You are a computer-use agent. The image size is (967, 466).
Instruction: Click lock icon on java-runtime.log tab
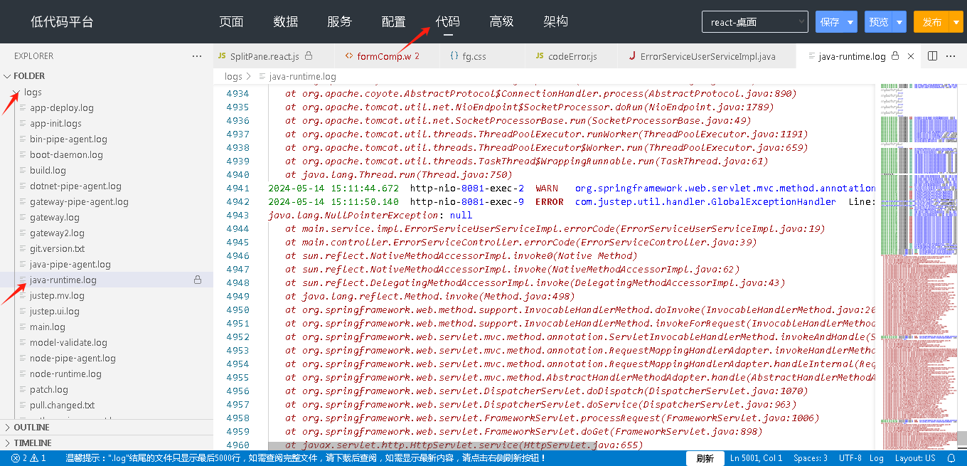[x=895, y=56]
